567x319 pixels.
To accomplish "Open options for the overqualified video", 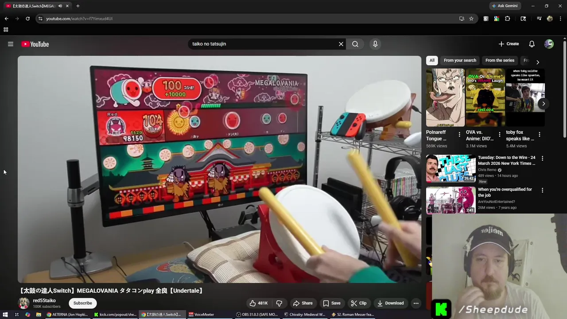I will pos(542,190).
